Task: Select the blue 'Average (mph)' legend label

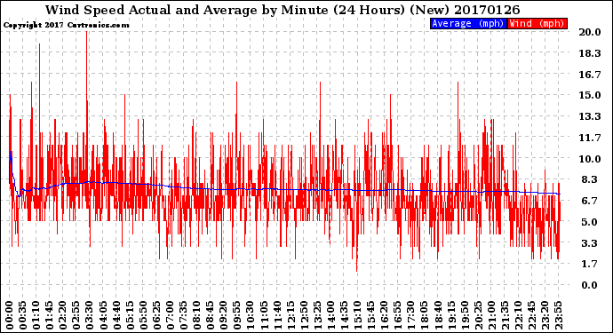Action: coord(468,23)
